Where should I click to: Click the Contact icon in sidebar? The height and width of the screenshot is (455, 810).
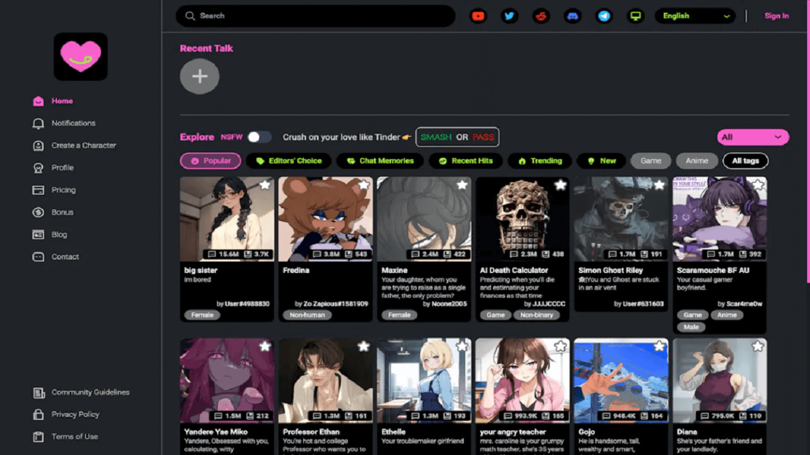pyautogui.click(x=39, y=257)
